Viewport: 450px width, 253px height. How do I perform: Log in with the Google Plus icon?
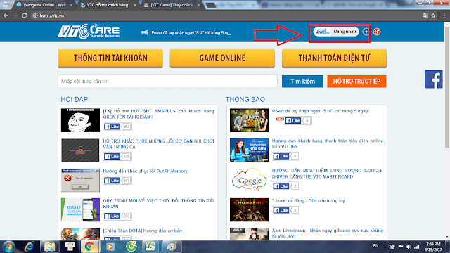click(377, 32)
